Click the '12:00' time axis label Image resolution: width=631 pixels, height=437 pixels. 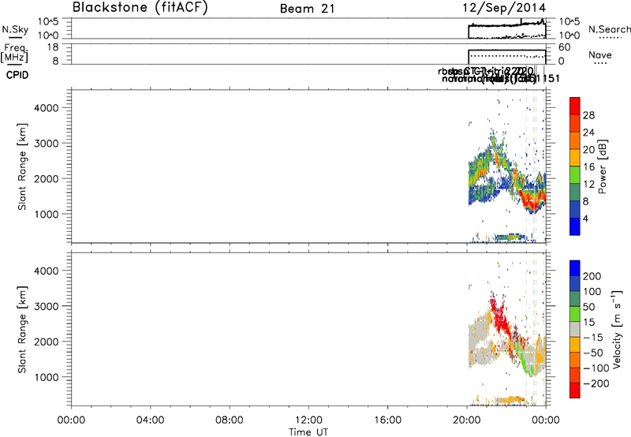[308, 420]
